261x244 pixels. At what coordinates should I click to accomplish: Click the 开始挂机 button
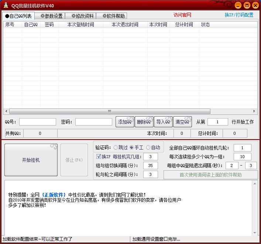click(x=31, y=160)
